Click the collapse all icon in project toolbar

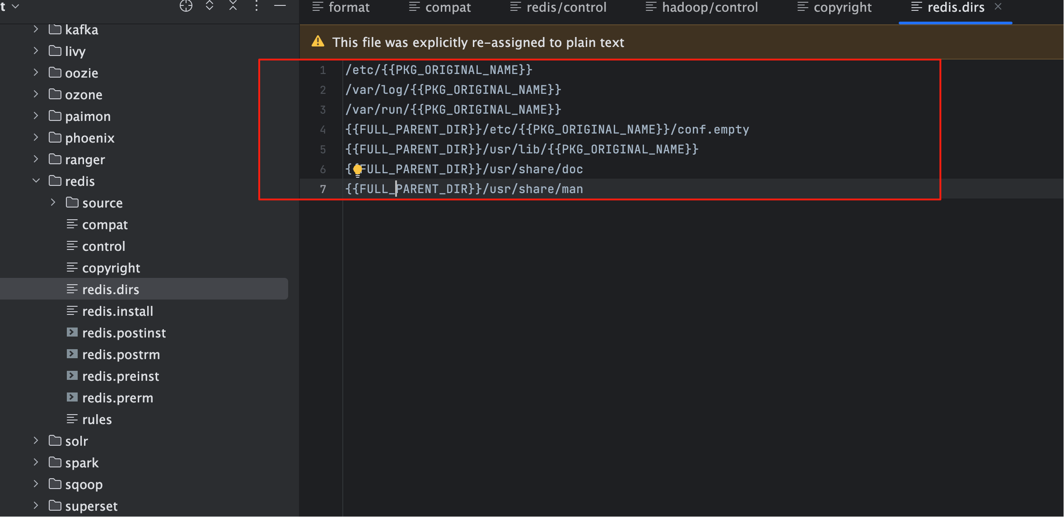click(233, 6)
